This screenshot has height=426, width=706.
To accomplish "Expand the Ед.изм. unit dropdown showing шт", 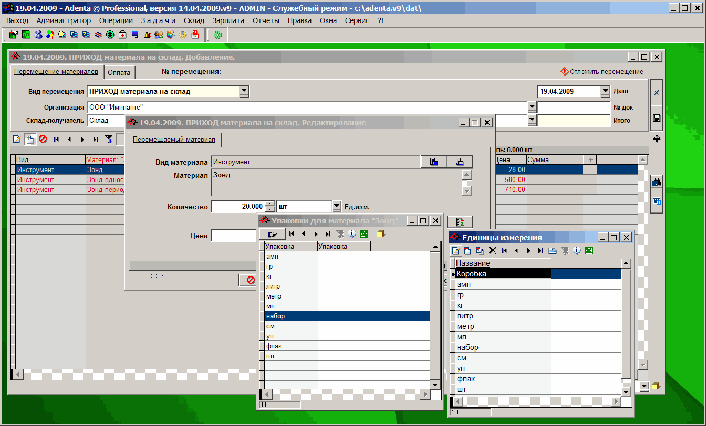I will coord(336,207).
